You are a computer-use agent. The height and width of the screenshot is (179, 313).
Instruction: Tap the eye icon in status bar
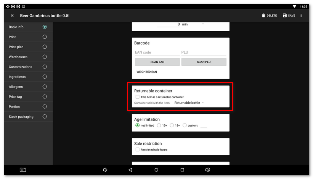[x=8, y=6]
